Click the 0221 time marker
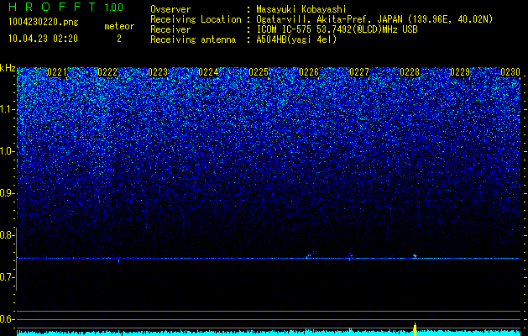The width and height of the screenshot is (528, 336). [57, 72]
